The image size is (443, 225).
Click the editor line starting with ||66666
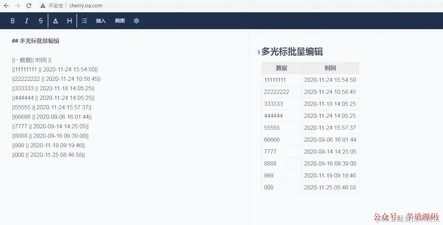tap(52, 117)
